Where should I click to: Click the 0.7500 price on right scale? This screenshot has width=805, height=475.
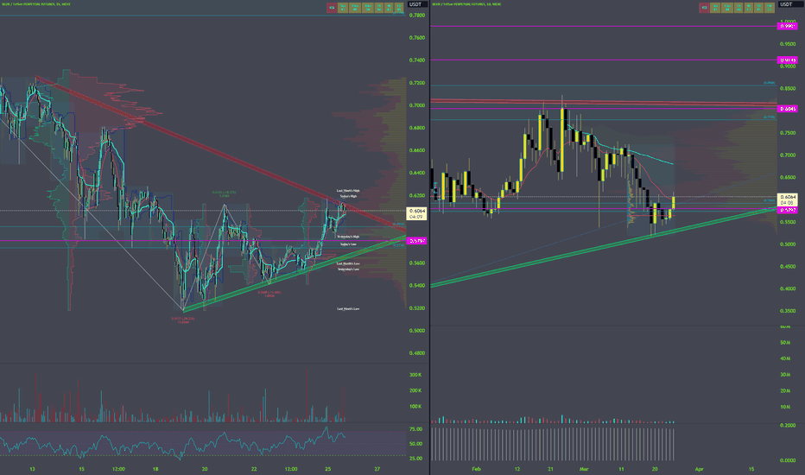pyautogui.click(x=788, y=134)
